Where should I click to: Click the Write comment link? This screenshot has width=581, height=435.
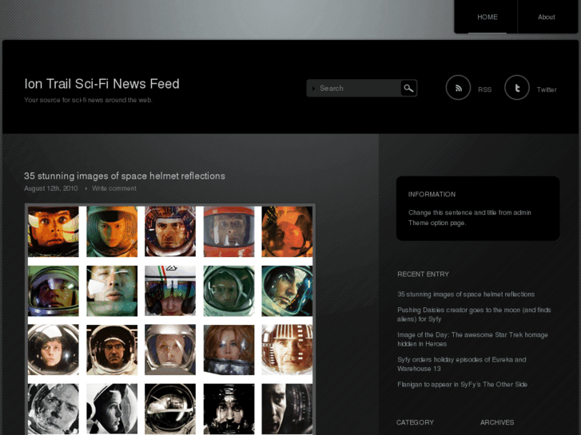(x=114, y=188)
